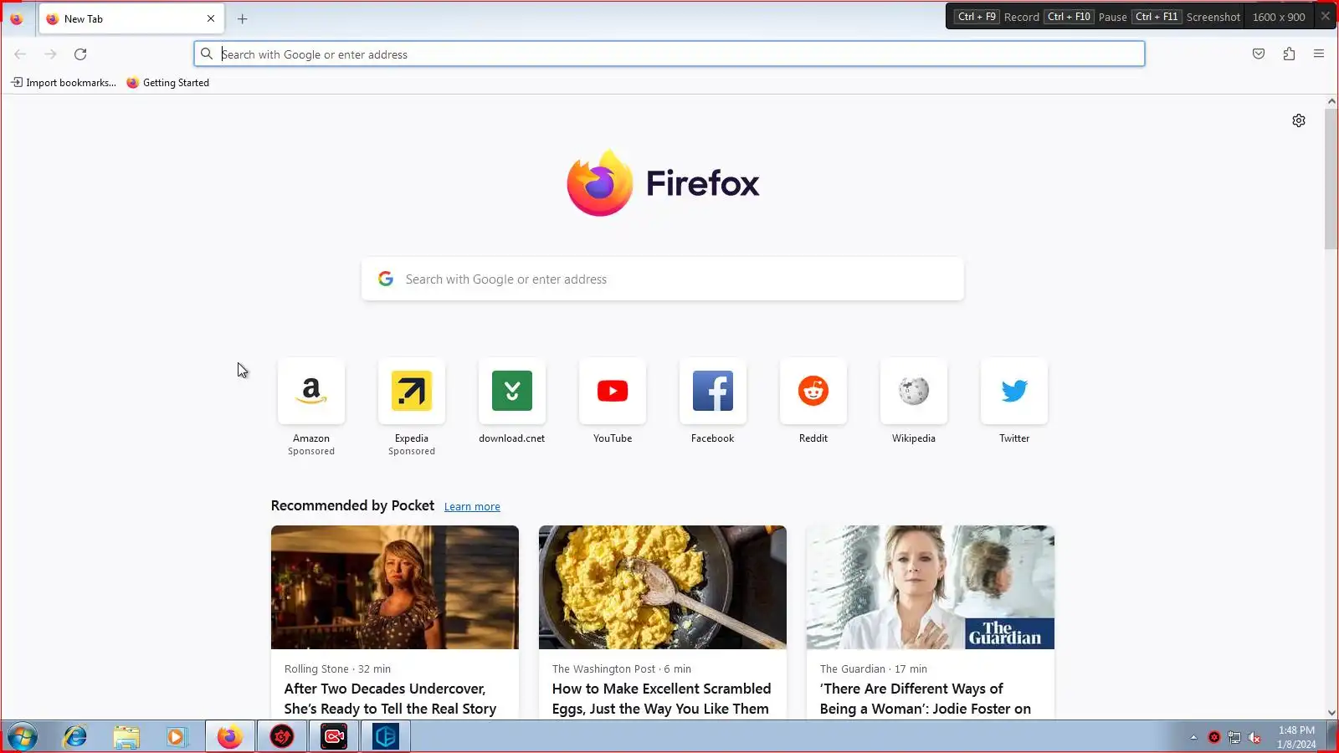Click the volume icon in system tray
This screenshot has width=1339, height=753.
pos(1254,737)
